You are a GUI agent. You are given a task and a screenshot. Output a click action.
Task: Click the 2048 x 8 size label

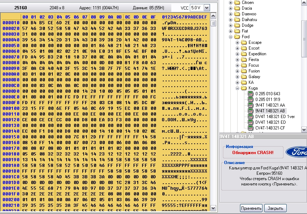click(x=57, y=8)
